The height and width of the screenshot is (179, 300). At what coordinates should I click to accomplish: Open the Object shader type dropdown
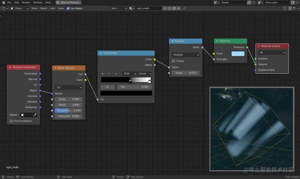[19, 8]
